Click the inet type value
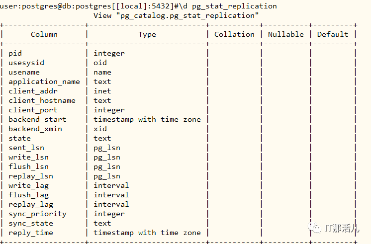This screenshot has height=244, width=371. click(x=102, y=91)
